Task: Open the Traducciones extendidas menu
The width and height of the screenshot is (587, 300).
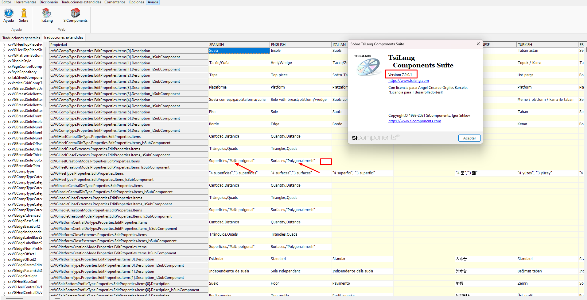Action: [81, 2]
